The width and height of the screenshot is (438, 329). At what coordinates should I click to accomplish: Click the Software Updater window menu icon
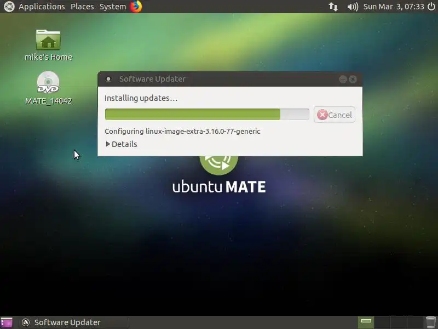pos(108,79)
